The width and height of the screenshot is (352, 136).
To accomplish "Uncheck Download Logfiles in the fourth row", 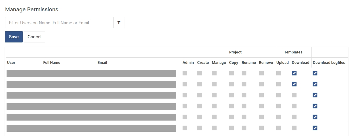I will click(x=315, y=106).
